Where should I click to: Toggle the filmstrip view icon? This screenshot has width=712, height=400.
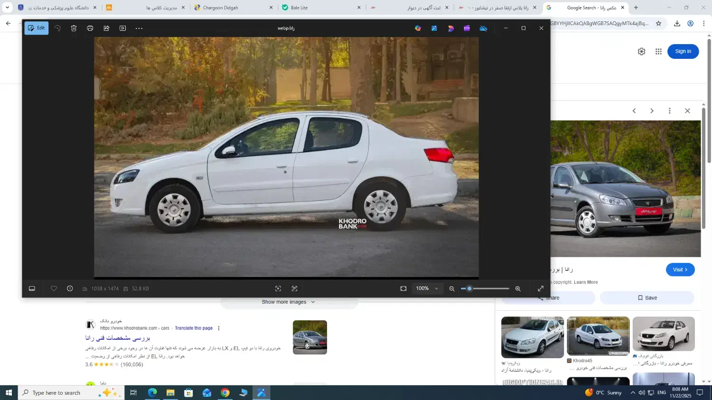point(32,288)
